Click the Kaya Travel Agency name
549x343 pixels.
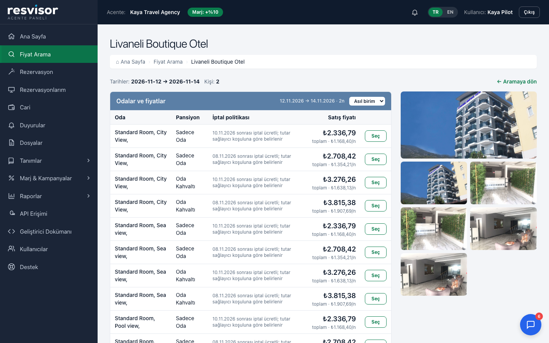point(155,12)
